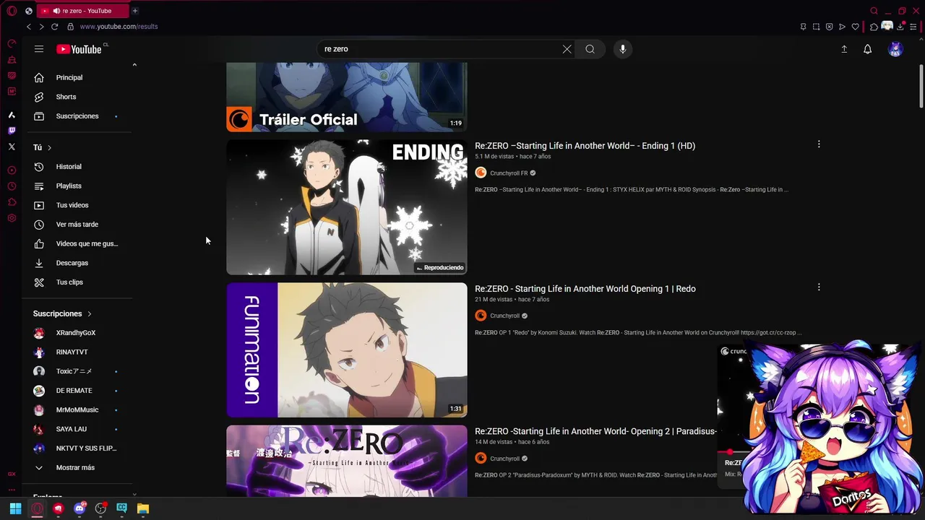Start voice search with the microphone

pyautogui.click(x=622, y=49)
